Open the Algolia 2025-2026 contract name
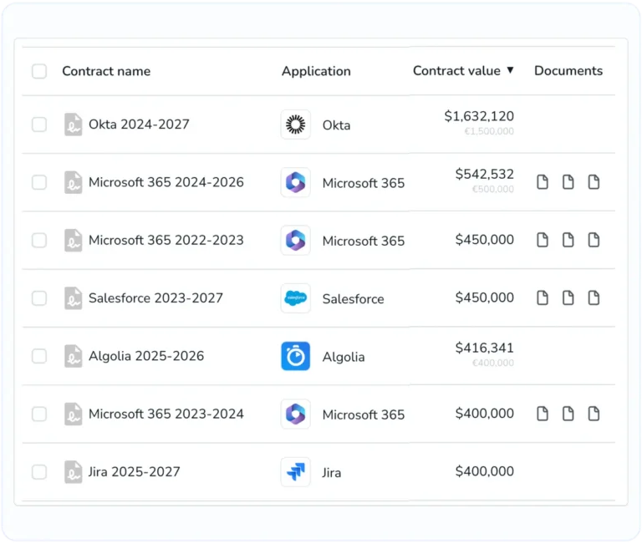Viewport: 642px width, 544px height. tap(146, 356)
